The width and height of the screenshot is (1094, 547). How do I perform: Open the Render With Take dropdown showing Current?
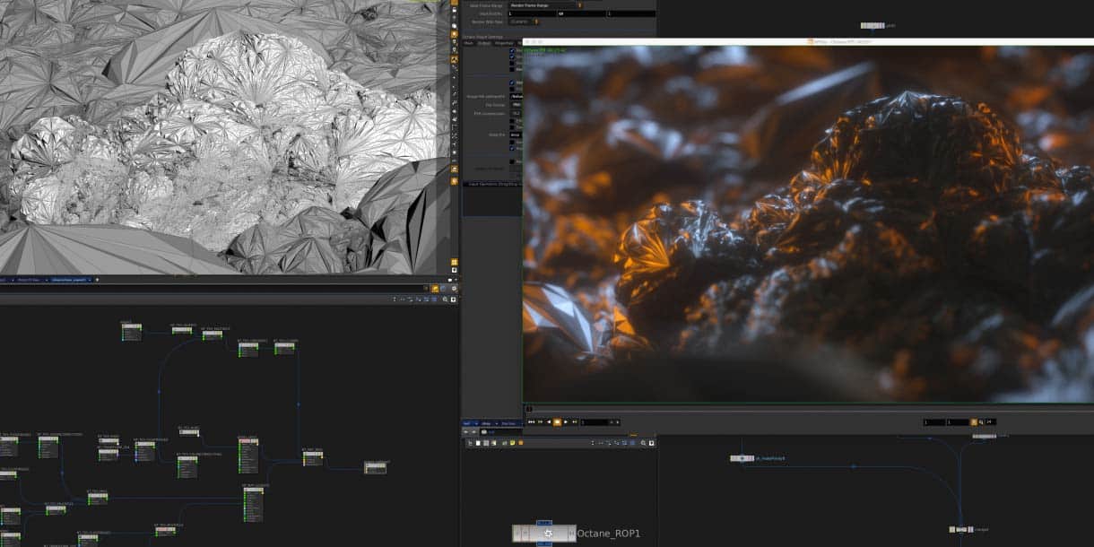point(520,22)
